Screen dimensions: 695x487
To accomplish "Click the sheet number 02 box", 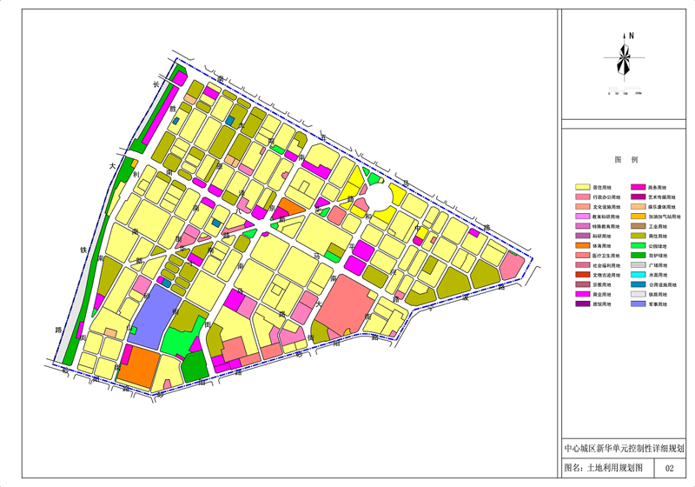I will click(x=669, y=468).
